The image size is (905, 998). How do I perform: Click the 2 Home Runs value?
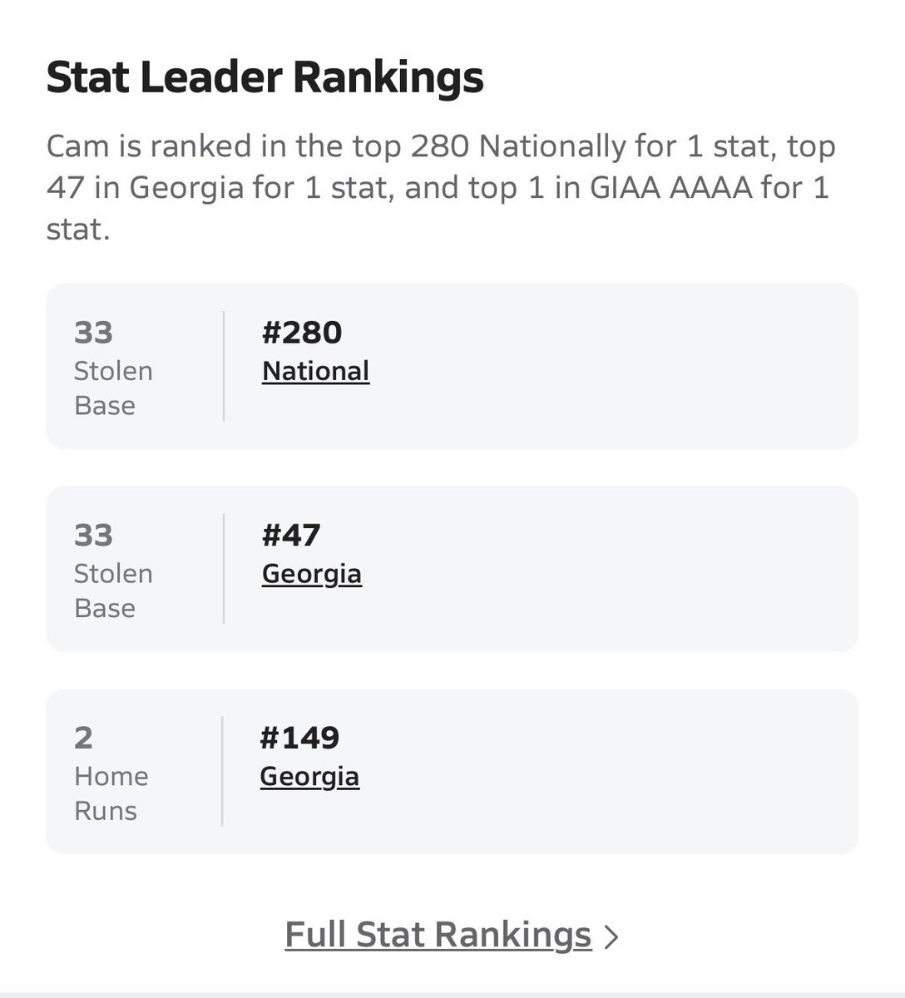[x=84, y=738]
